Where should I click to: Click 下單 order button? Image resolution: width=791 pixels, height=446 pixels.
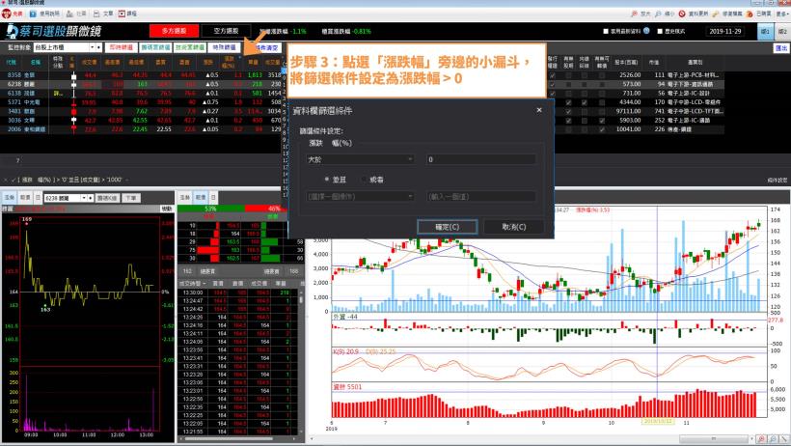tap(130, 198)
